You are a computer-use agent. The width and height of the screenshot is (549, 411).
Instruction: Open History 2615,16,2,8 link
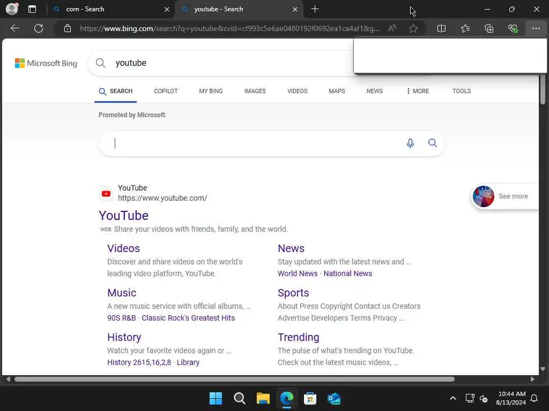pos(139,362)
